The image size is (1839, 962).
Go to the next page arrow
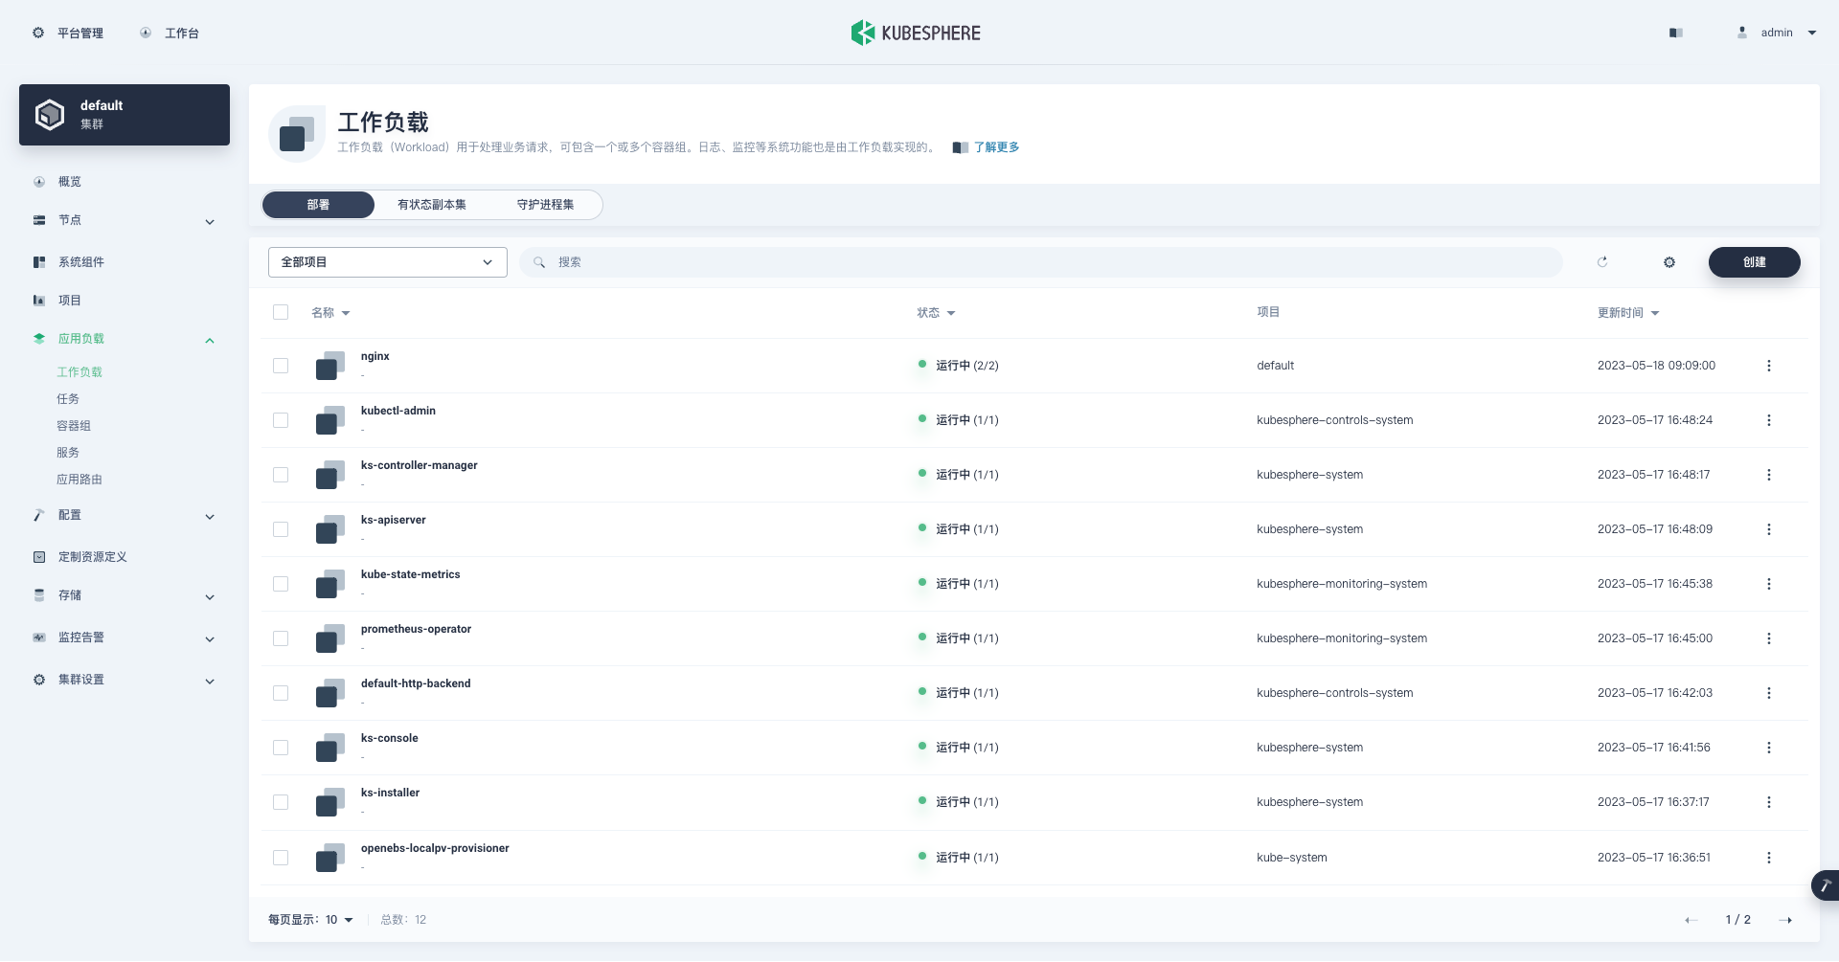click(1785, 920)
